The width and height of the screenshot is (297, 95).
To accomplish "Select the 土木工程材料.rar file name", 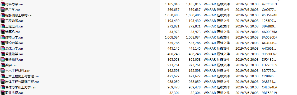I will coord(17,70).
